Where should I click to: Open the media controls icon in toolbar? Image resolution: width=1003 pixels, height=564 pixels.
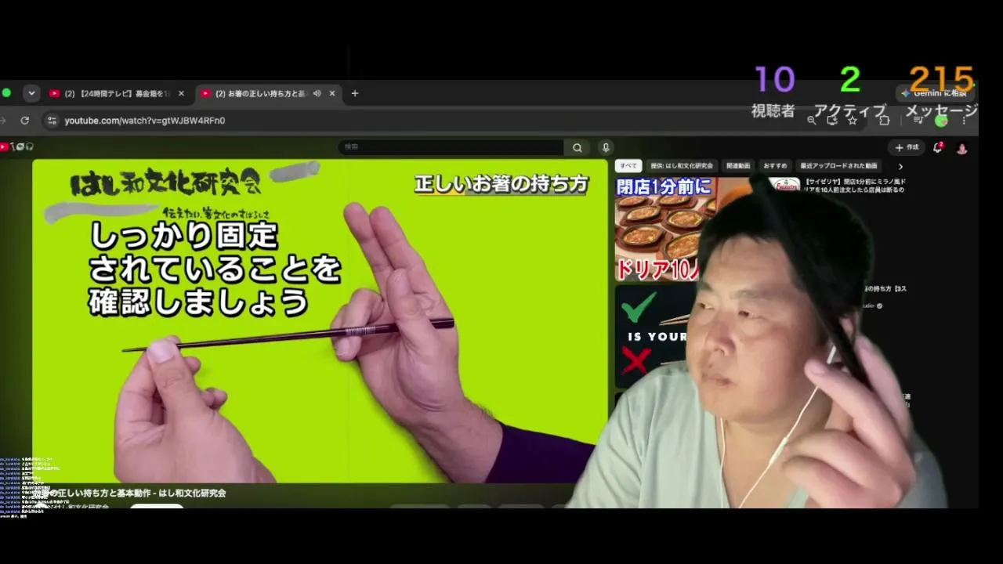pos(918,121)
